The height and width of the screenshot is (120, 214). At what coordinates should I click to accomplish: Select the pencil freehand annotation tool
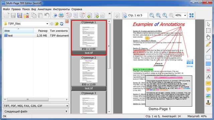pos(208,44)
